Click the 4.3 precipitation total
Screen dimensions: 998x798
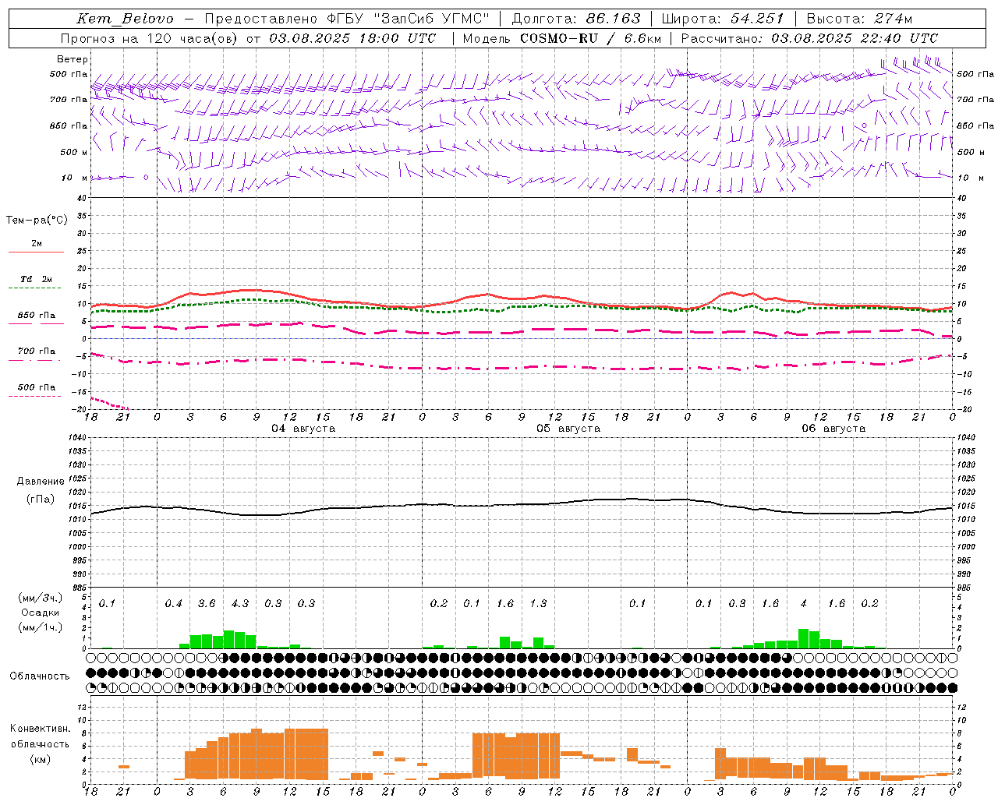click(240, 603)
